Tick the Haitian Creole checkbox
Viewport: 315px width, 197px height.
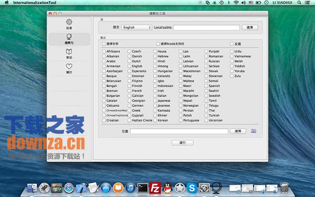pos(129,120)
